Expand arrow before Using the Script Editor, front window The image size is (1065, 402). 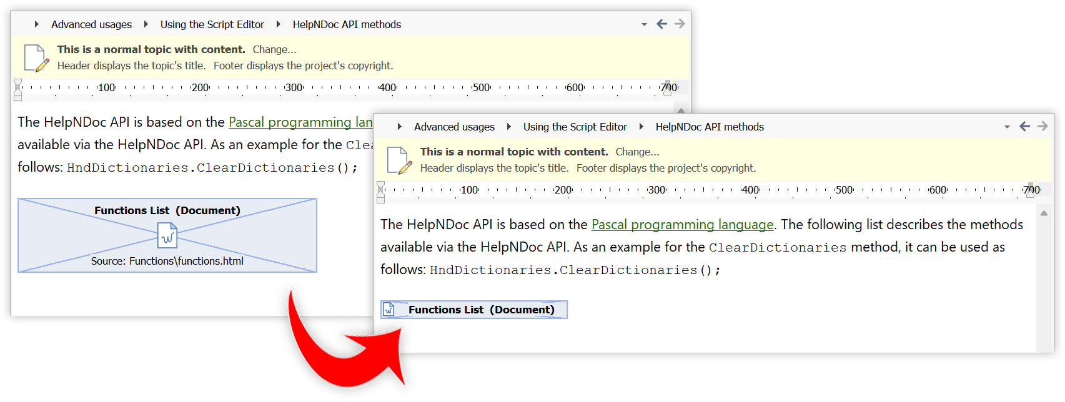pyautogui.click(x=509, y=127)
